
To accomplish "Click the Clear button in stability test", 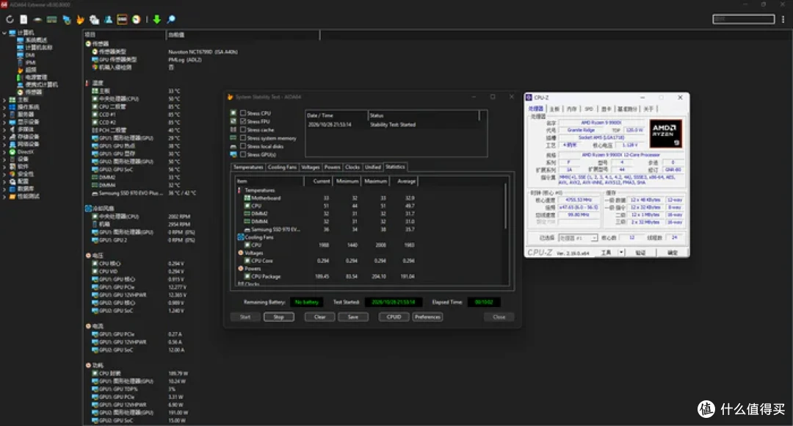I will [319, 317].
